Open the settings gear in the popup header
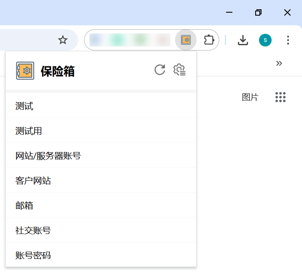The width and height of the screenshot is (302, 280). [x=180, y=70]
